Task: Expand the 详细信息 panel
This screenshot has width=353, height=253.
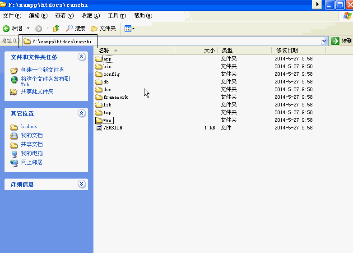Action: click(x=82, y=184)
